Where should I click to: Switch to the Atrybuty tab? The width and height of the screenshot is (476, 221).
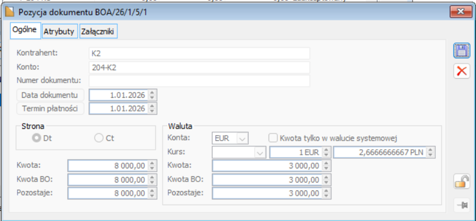pos(59,32)
